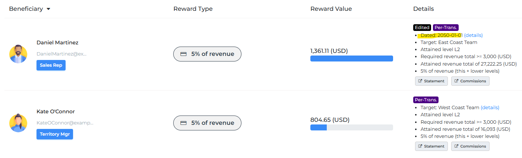Click Daniel's full reward progress bar

point(351,59)
